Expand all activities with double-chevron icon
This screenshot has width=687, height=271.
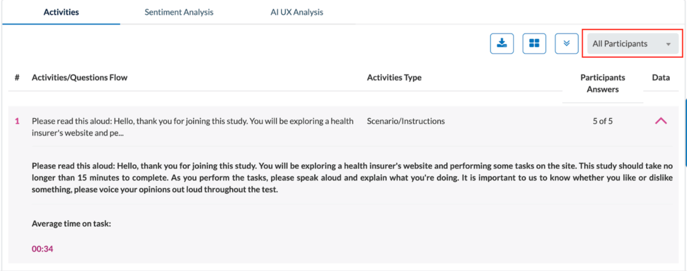(x=567, y=44)
